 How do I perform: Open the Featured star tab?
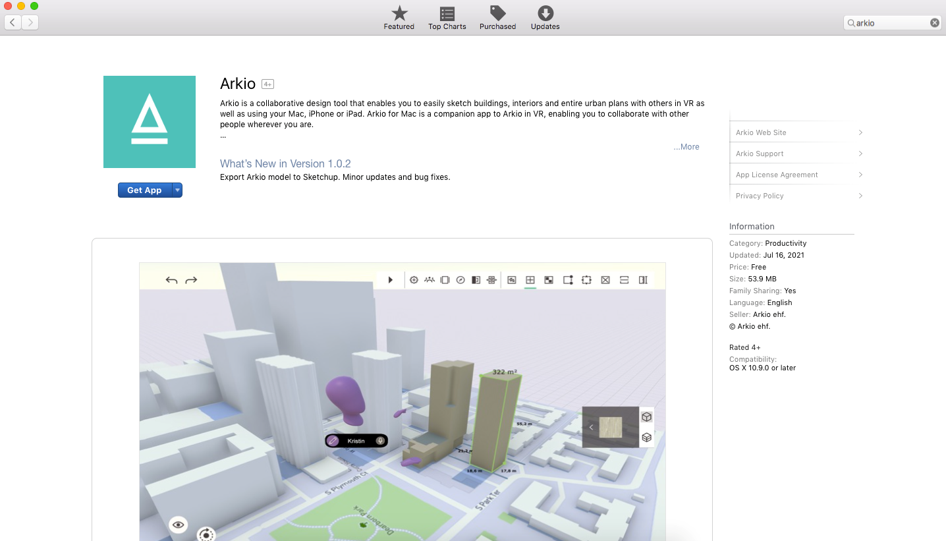pos(399,18)
